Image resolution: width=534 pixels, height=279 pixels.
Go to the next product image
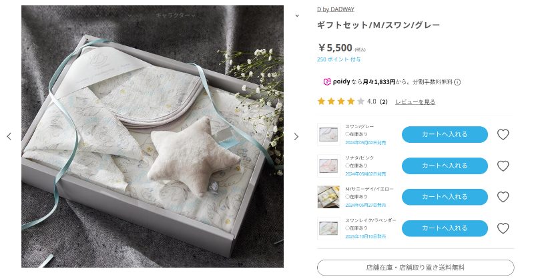296,136
